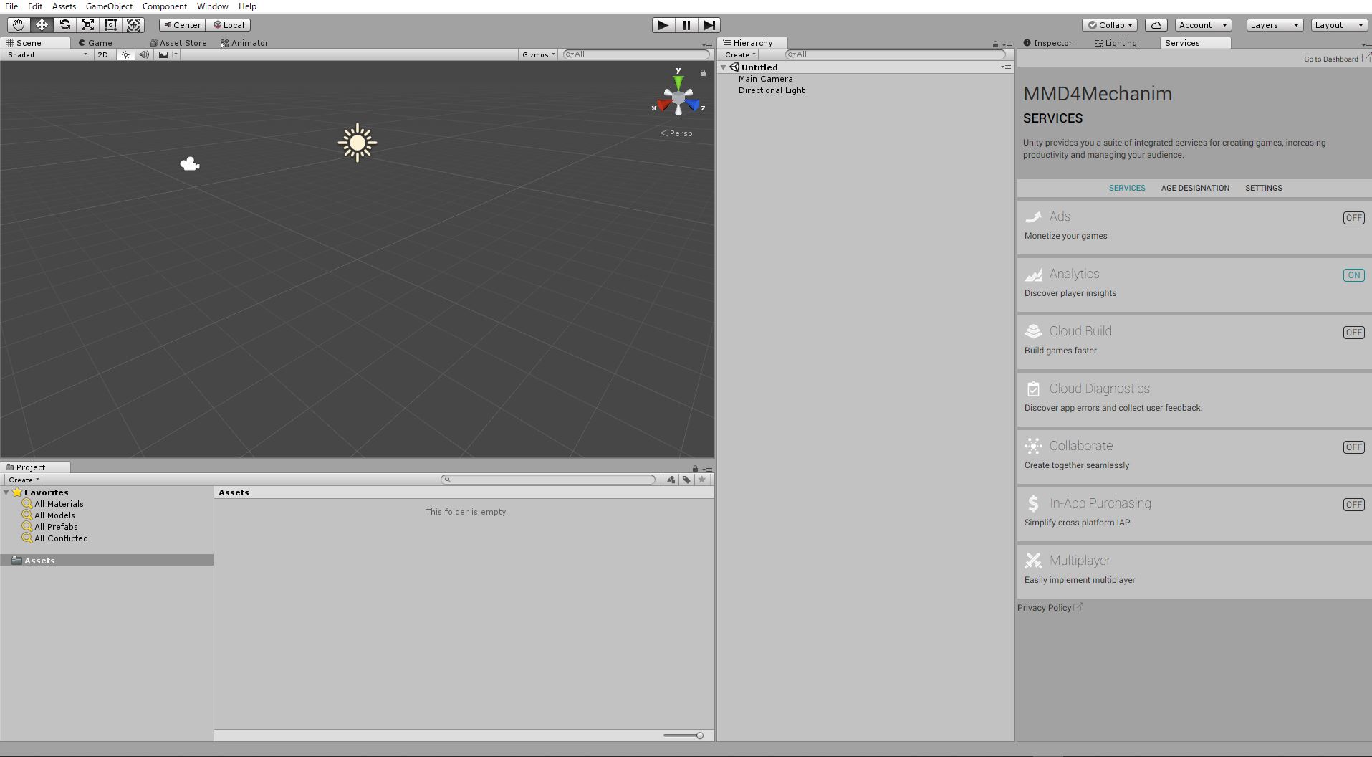Toggle Analytics service ON switch
Viewport: 1372px width, 757px height.
[x=1353, y=275]
